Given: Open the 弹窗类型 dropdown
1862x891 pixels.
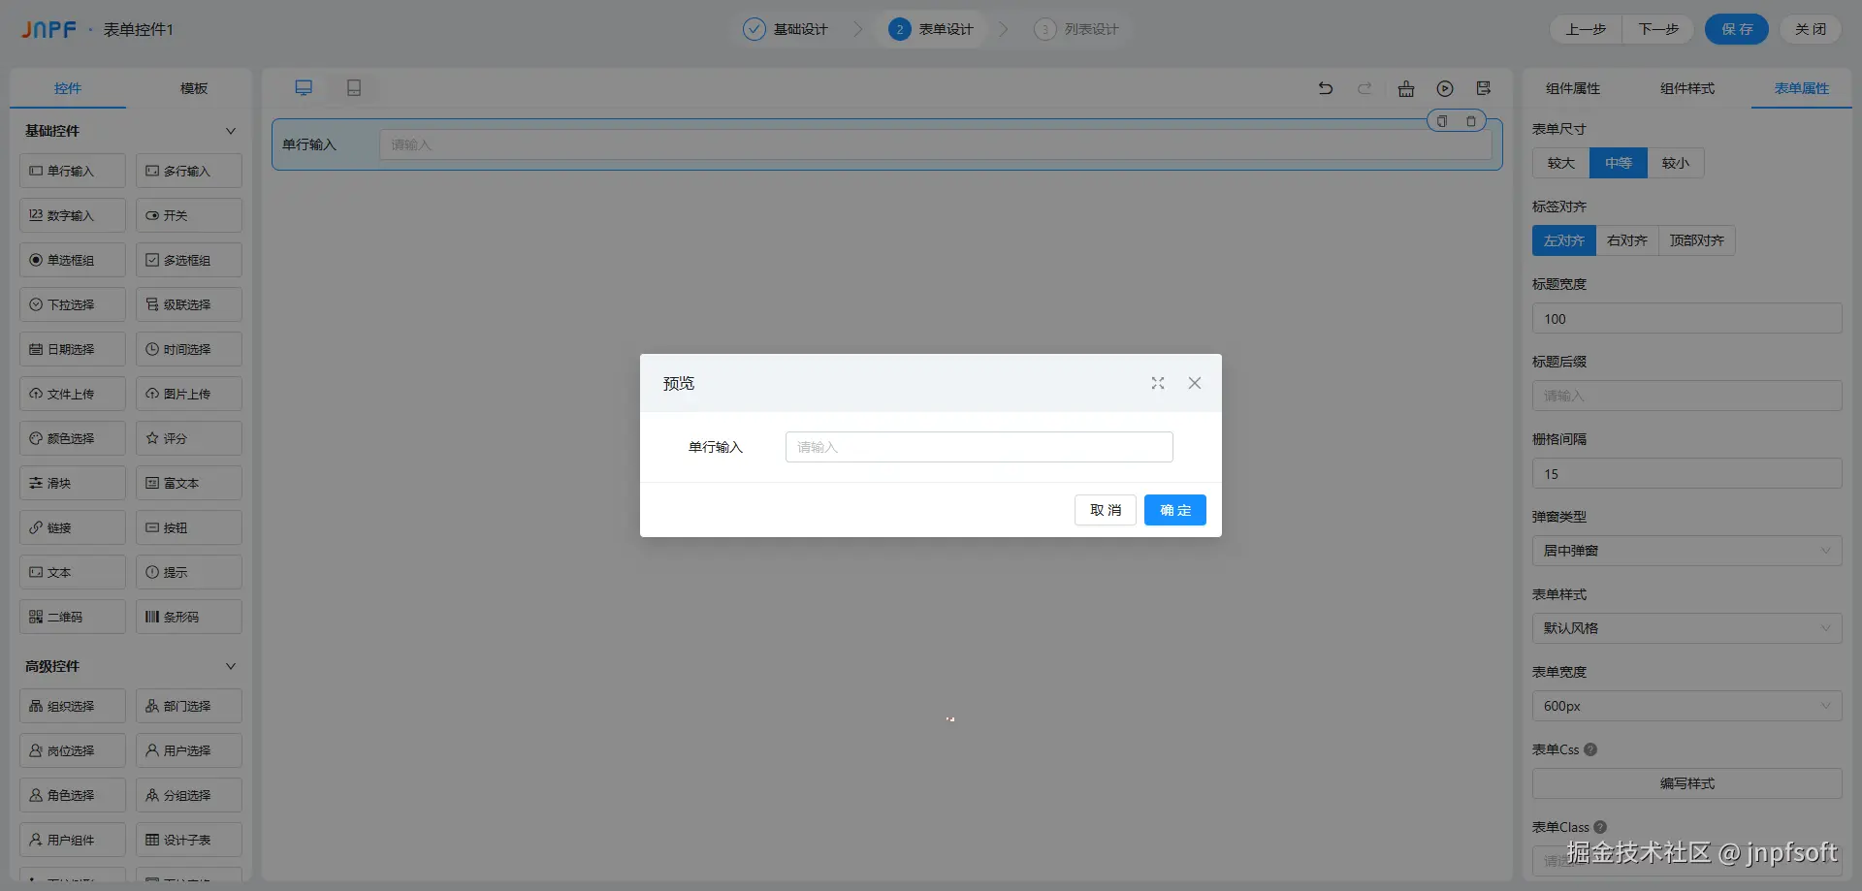Looking at the screenshot, I should pos(1686,551).
